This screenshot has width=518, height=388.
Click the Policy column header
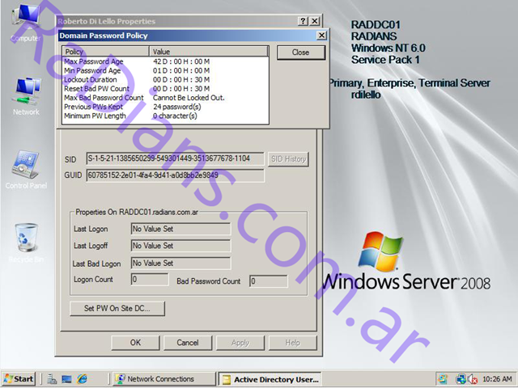click(x=105, y=52)
